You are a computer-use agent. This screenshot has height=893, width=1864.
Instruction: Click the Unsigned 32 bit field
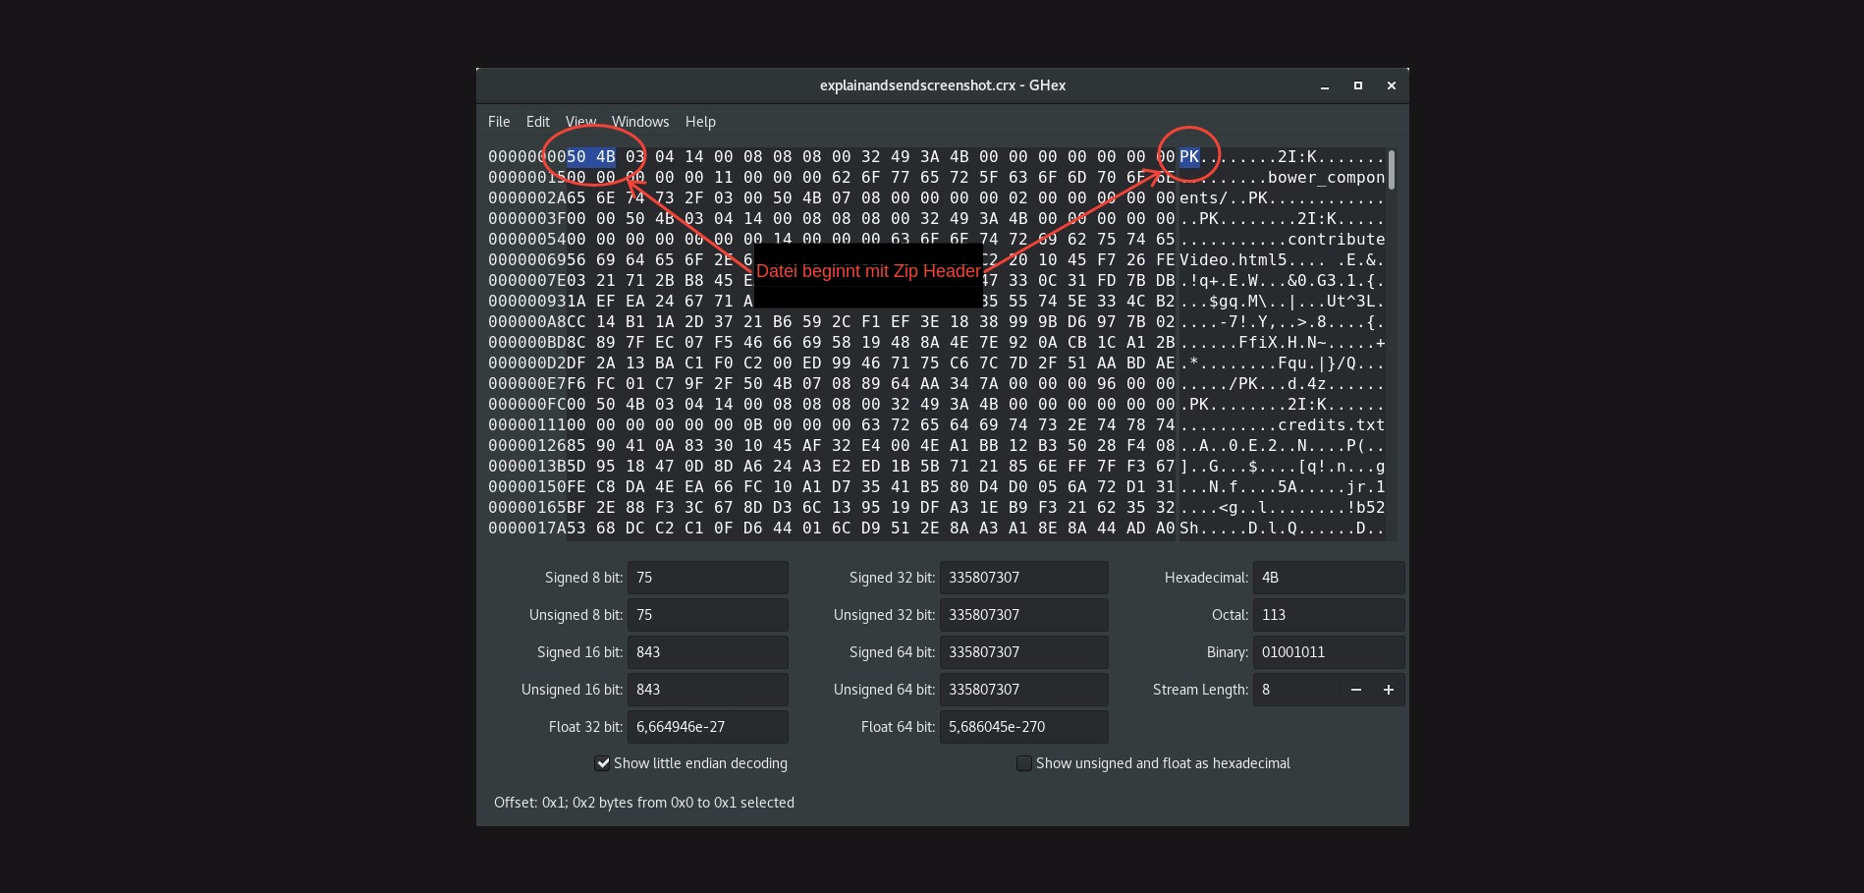(1023, 615)
